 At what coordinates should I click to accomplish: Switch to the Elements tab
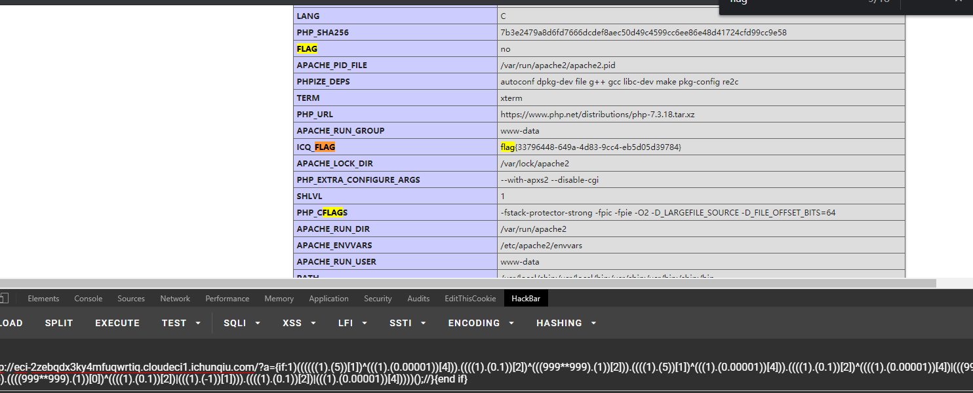[x=43, y=299]
